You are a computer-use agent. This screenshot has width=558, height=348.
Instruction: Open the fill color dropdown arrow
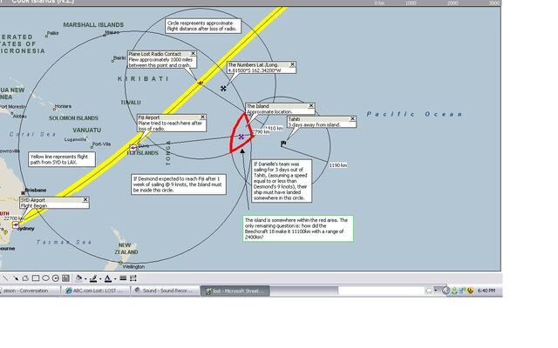(85, 278)
